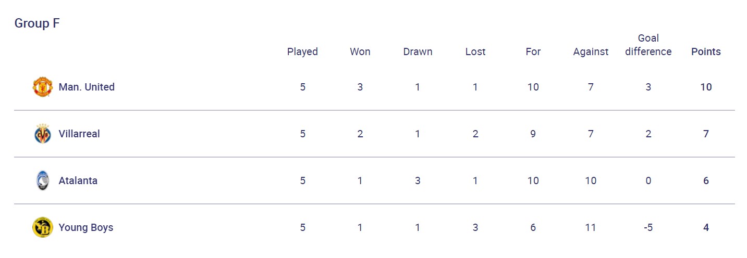The width and height of the screenshot is (747, 258).
Task: Open the Young Boys team link
Action: [86, 228]
